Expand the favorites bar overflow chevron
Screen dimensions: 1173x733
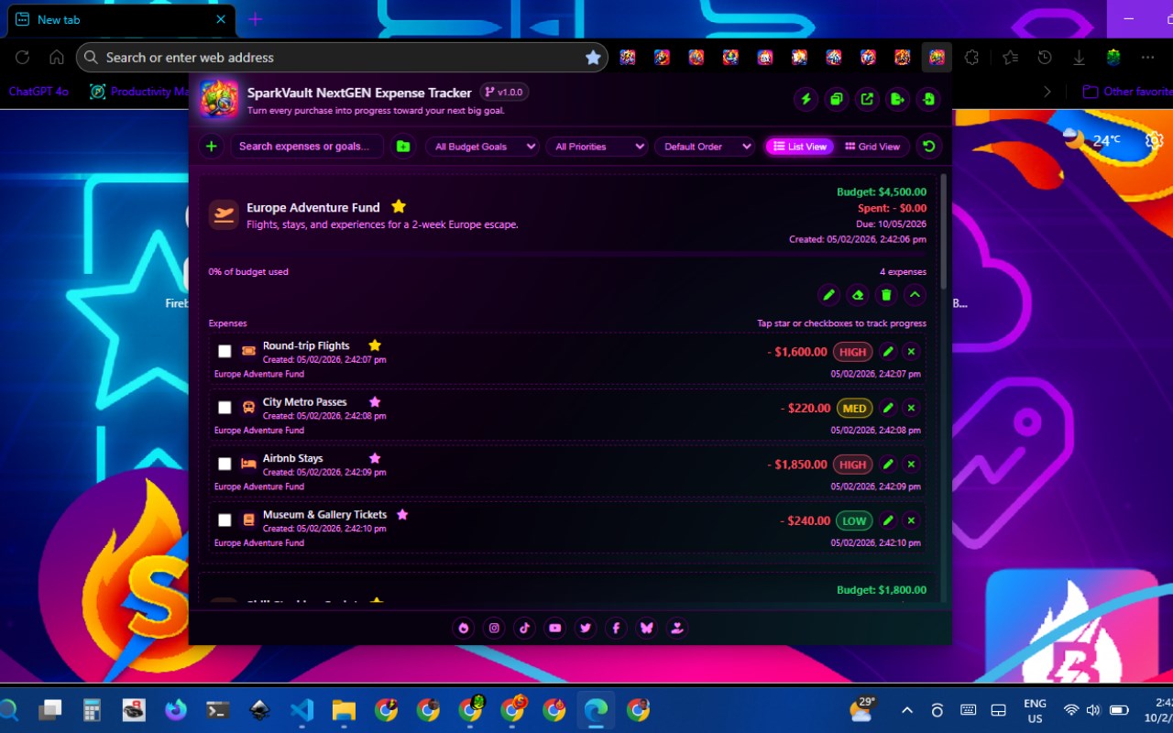click(1047, 92)
